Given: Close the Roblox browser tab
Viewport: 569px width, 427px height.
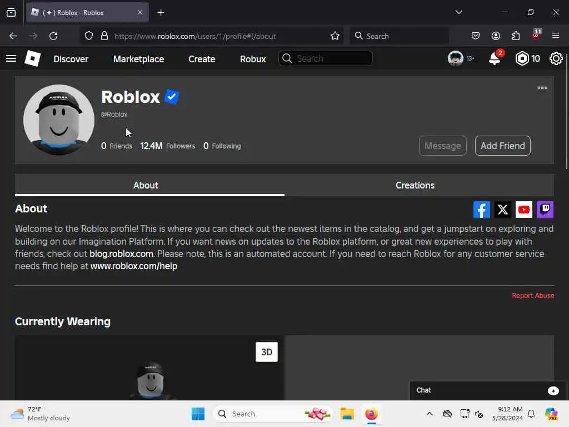Looking at the screenshot, I should 140,13.
